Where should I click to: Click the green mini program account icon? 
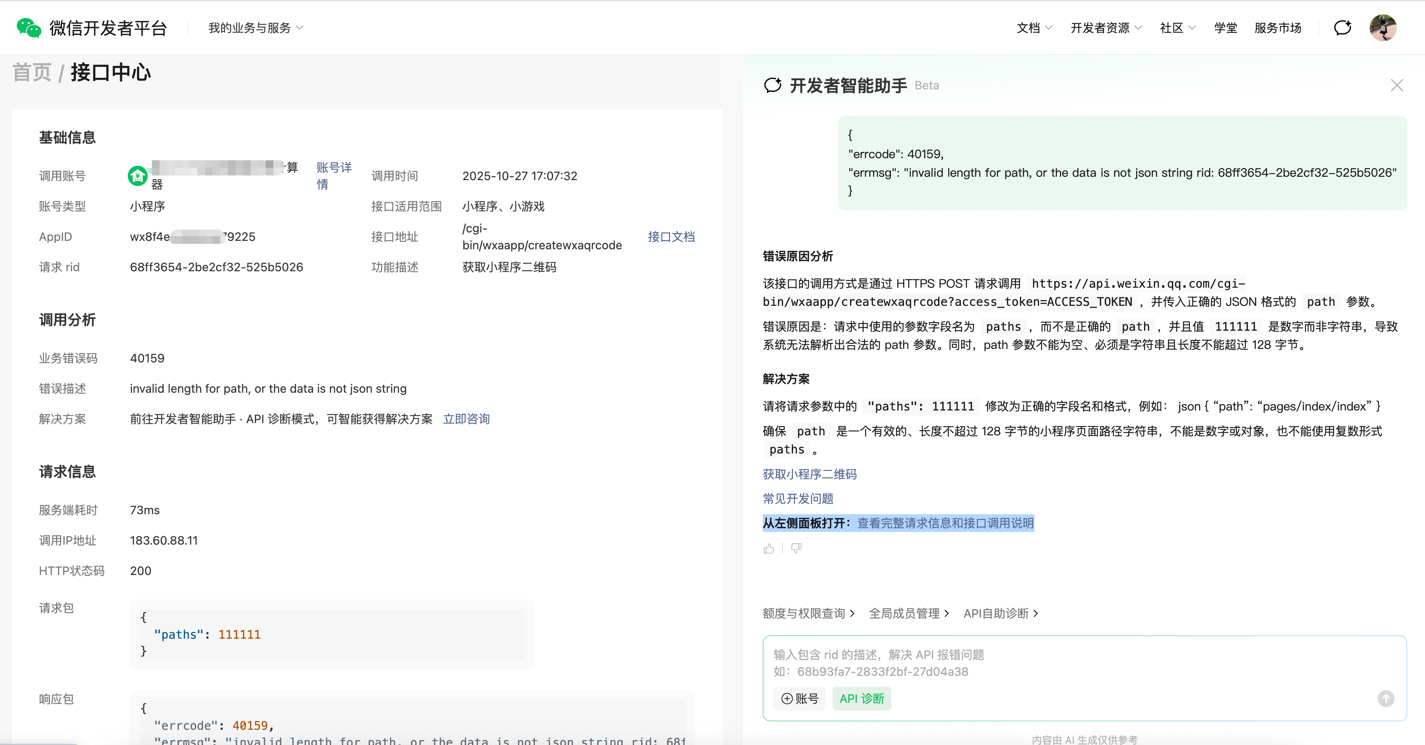point(137,176)
